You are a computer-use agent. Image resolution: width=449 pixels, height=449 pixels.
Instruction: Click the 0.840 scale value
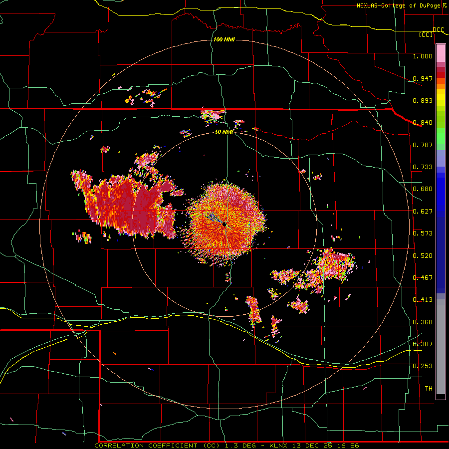point(423,123)
